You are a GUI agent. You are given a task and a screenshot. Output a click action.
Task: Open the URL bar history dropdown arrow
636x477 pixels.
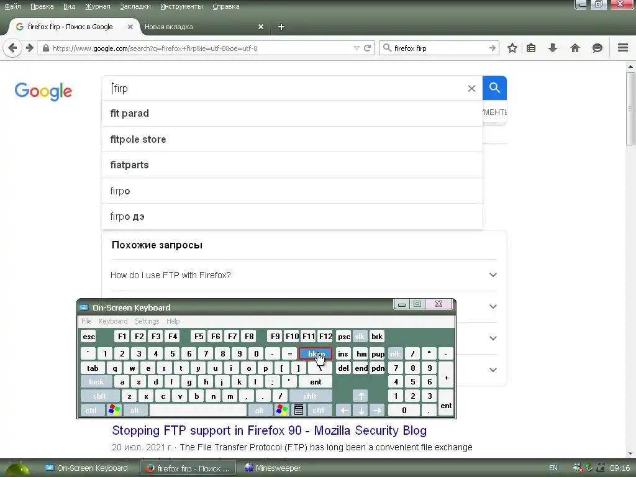tap(357, 48)
